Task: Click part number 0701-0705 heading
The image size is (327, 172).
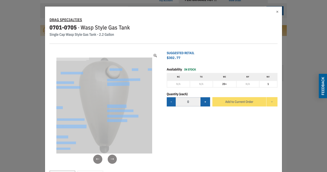Action: coord(63,27)
